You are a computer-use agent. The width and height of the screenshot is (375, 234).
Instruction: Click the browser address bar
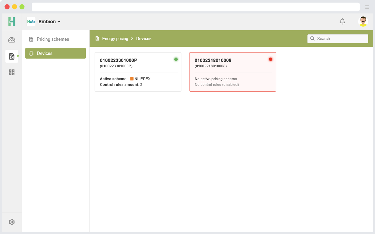click(x=195, y=7)
